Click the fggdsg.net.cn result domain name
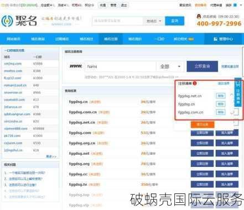 pyautogui.click(x=82, y=122)
